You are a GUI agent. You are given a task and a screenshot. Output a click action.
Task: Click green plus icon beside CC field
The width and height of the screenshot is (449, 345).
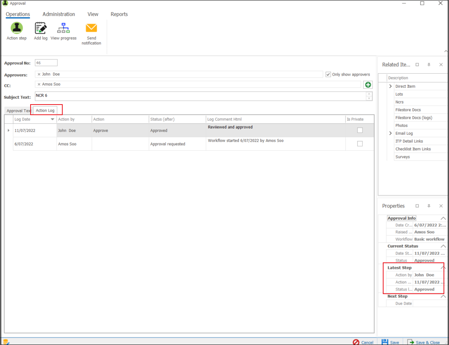368,85
